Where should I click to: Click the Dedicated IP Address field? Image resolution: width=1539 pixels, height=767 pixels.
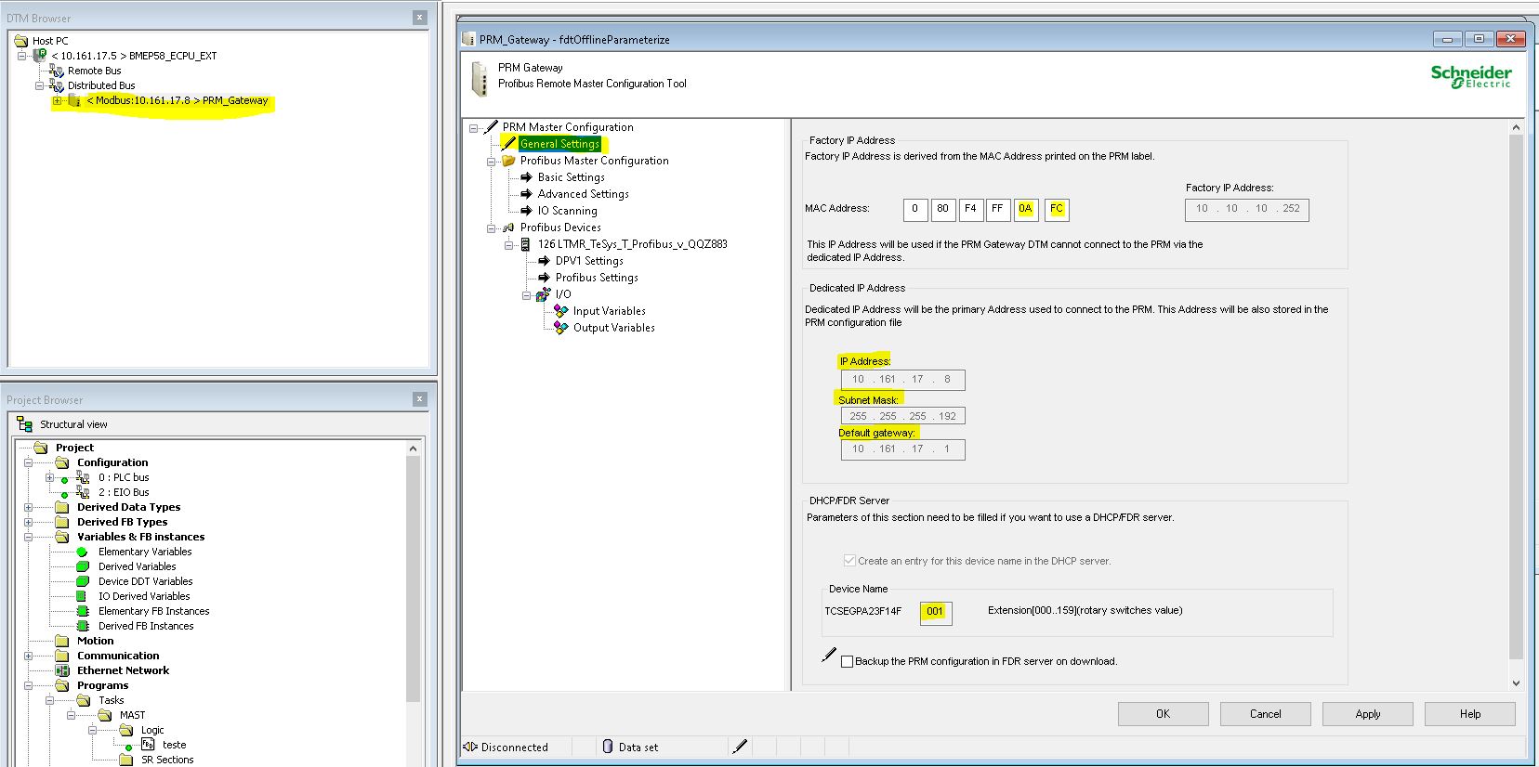[902, 379]
